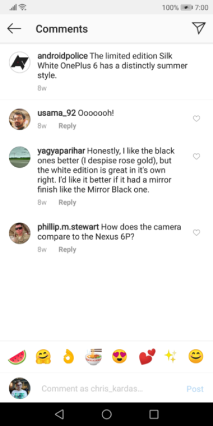Viewport: 213px width, 426px height.
Task: Insert the watermelon emoji
Action: [17, 357]
